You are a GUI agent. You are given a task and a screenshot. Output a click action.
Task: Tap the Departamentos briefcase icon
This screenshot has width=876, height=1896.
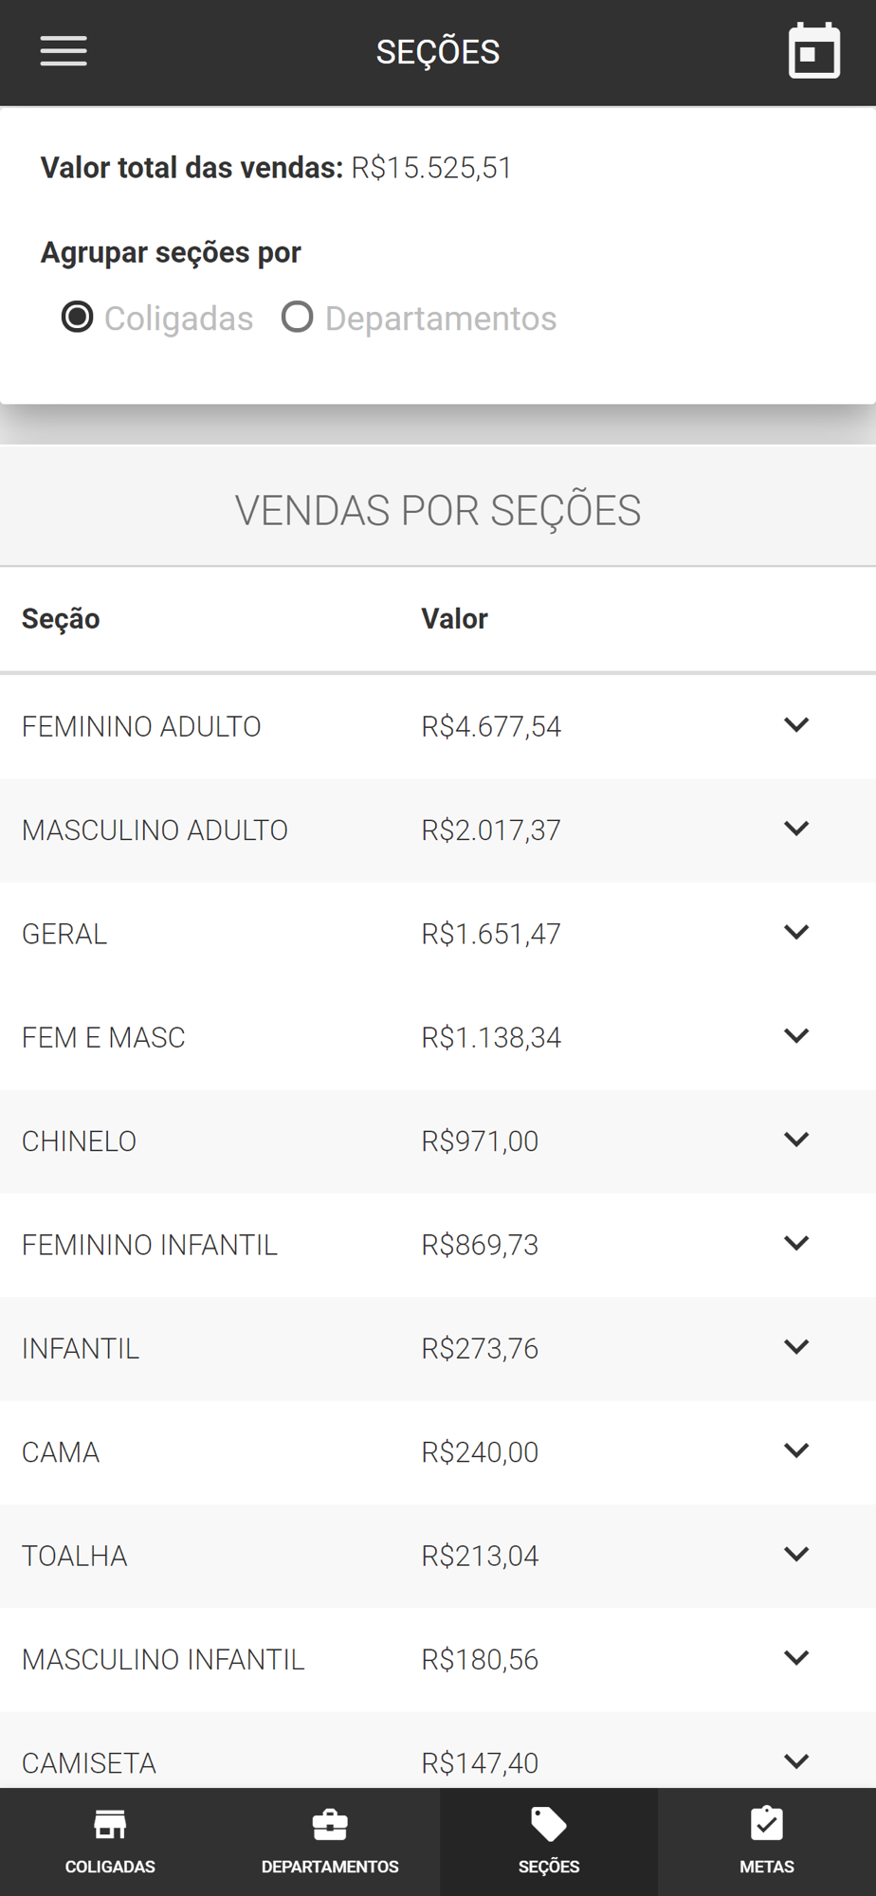[x=330, y=1823]
